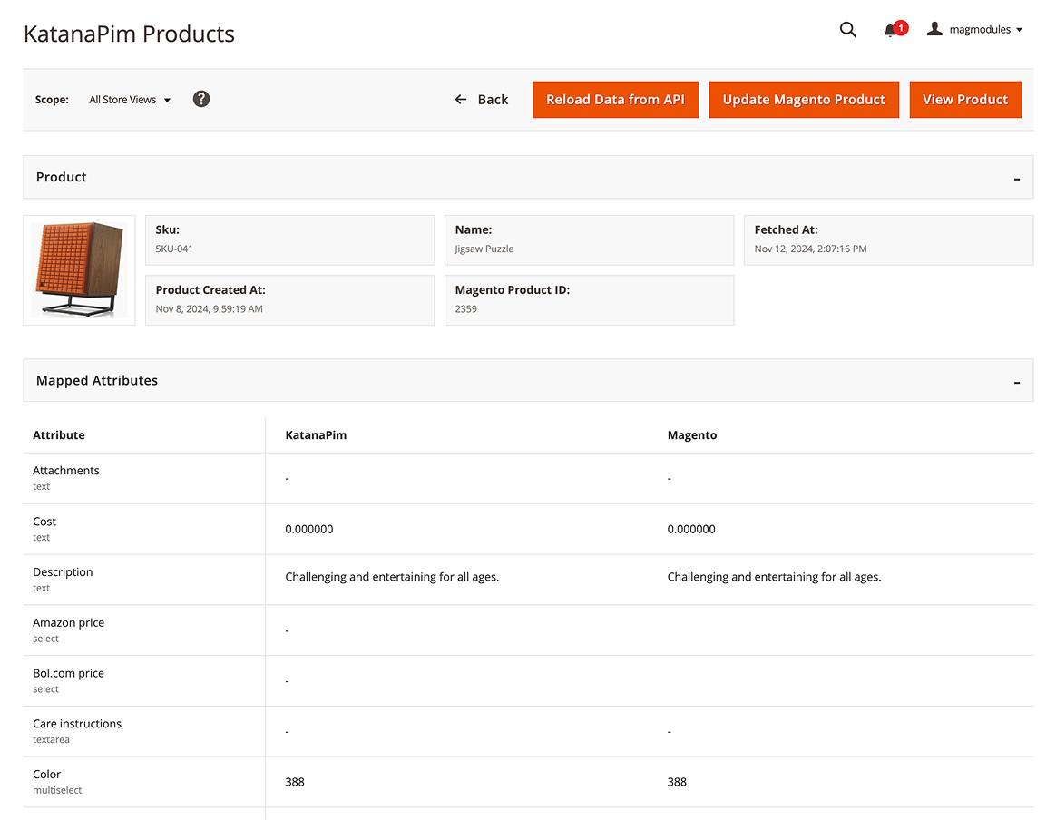Open notifications bell with red badge
1056x820 pixels.
click(x=895, y=29)
